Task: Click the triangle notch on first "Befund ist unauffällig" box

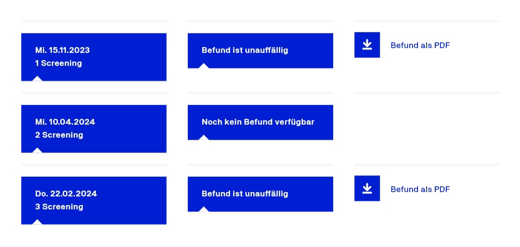Action: click(204, 66)
